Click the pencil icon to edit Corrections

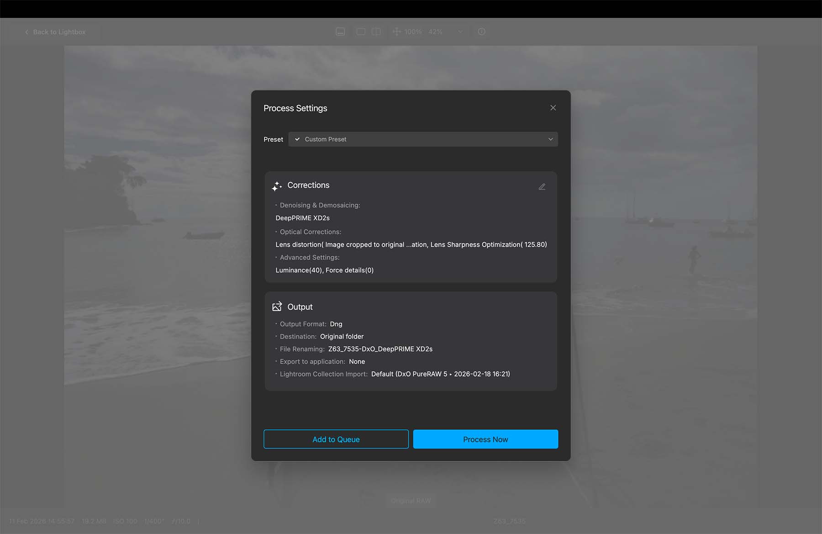[542, 187]
